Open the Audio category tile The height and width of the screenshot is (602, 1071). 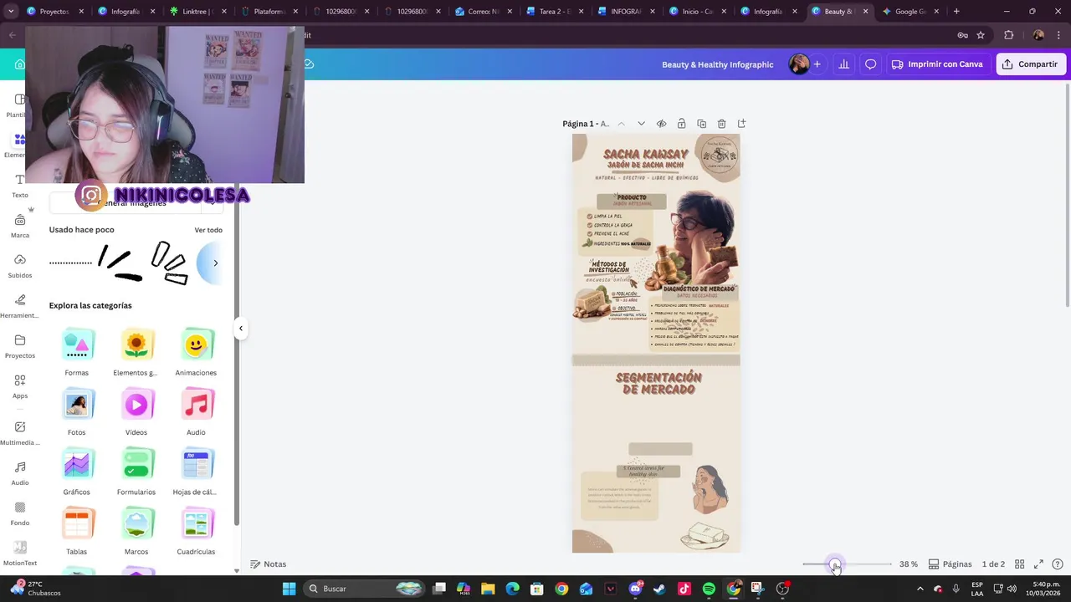196,412
